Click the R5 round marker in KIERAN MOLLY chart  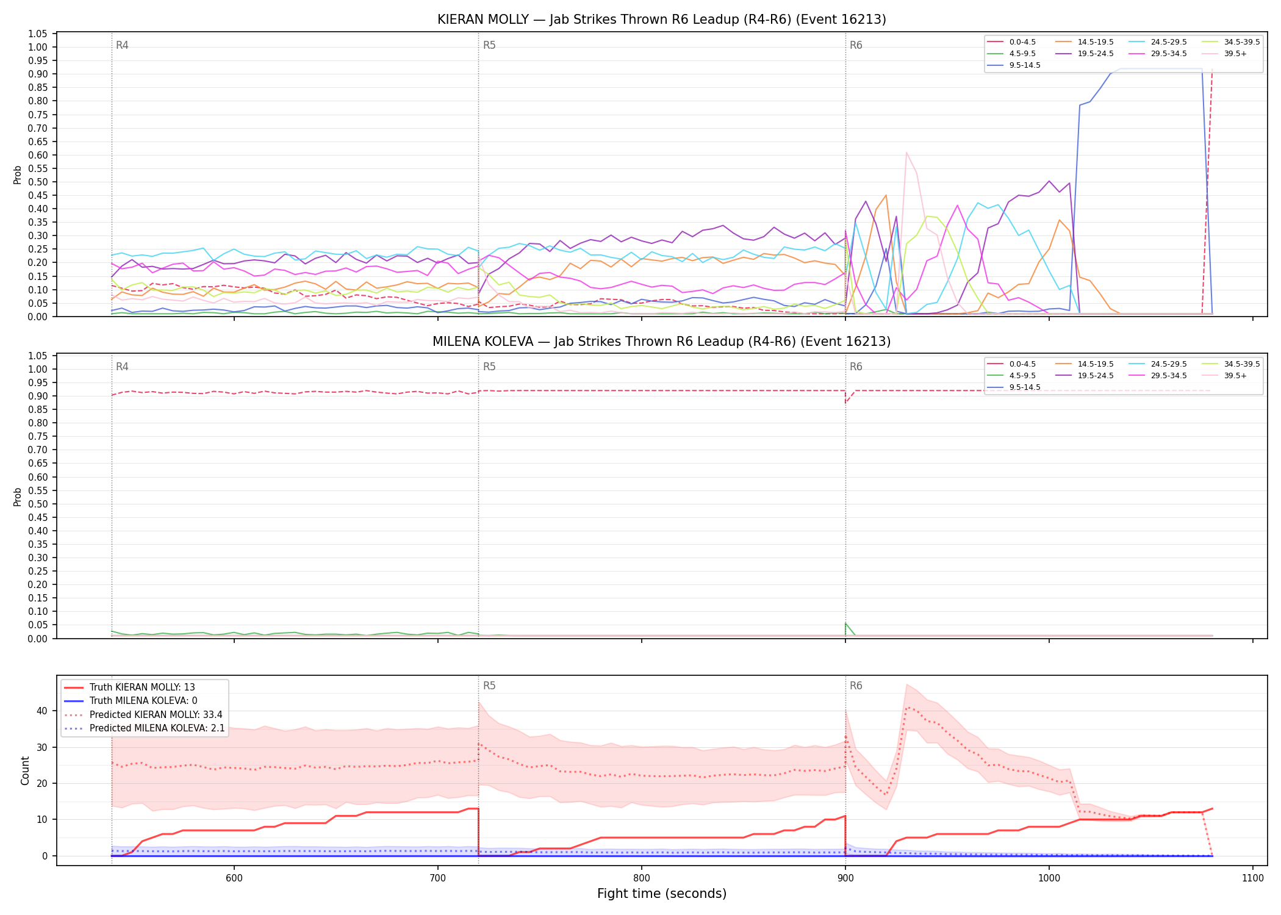(489, 45)
